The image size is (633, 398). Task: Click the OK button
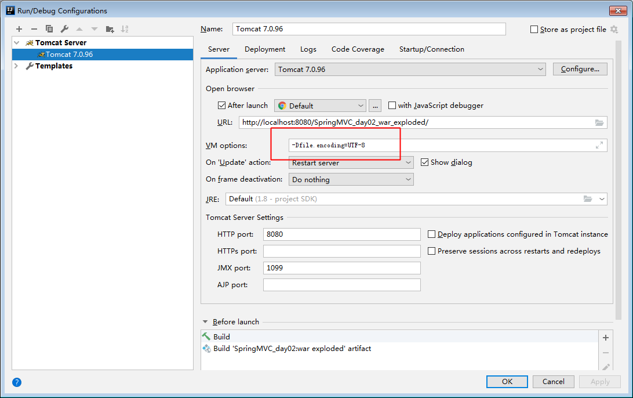(507, 382)
